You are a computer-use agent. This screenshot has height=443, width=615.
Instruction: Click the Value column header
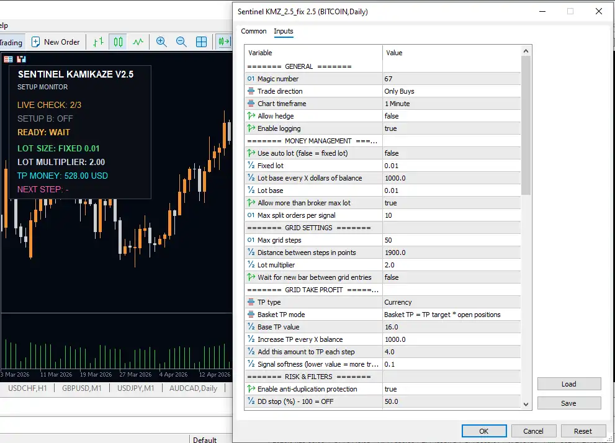(x=451, y=53)
